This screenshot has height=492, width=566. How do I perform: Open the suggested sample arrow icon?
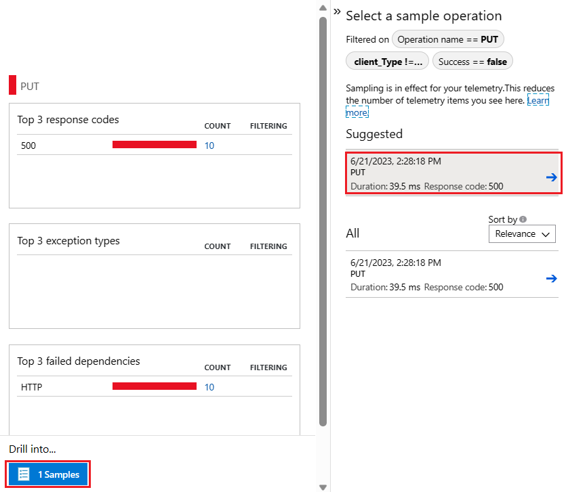(x=551, y=177)
